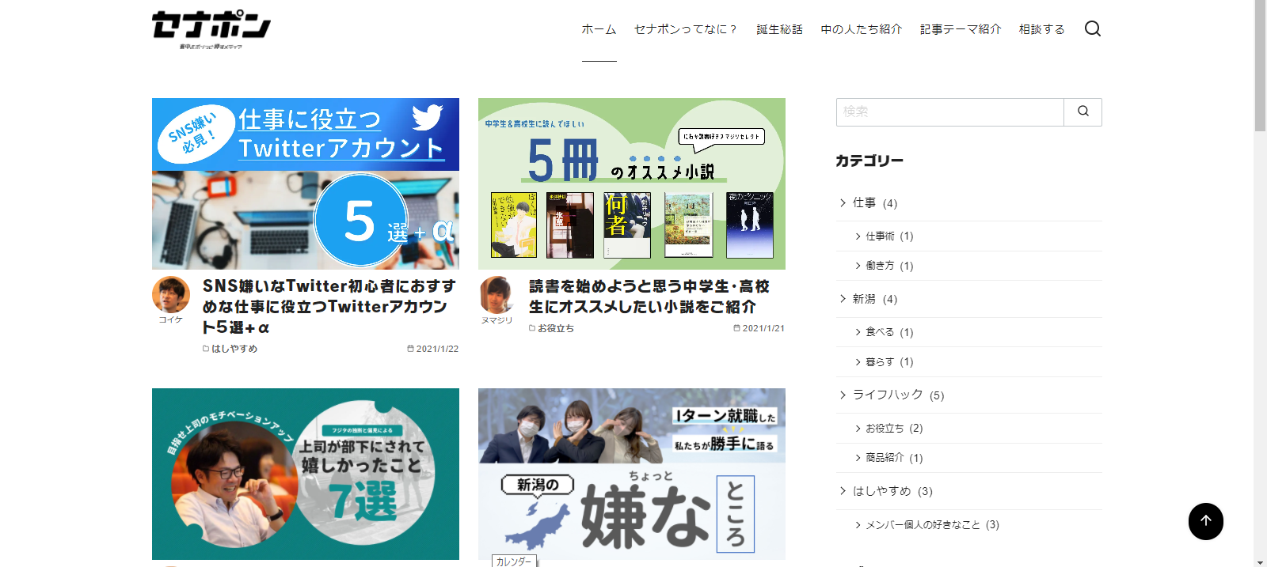Click the folder icon beside はしやすめ post category
This screenshot has height=567, width=1267.
click(206, 349)
